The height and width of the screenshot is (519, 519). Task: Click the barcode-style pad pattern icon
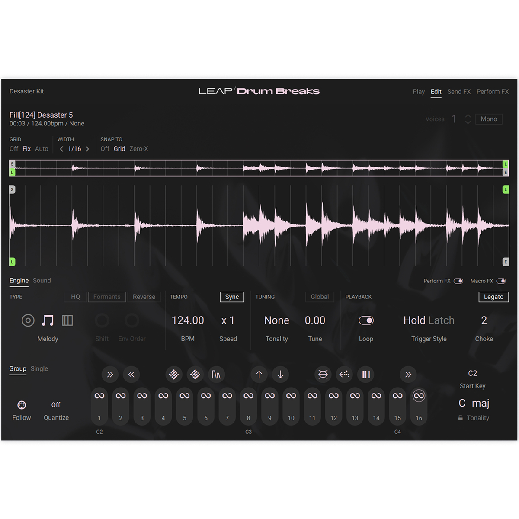tap(365, 375)
